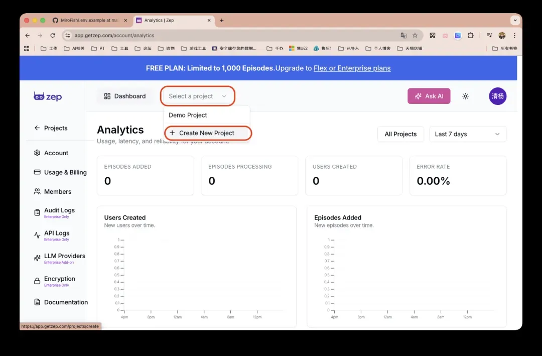Open the Dashboard button

tap(124, 96)
